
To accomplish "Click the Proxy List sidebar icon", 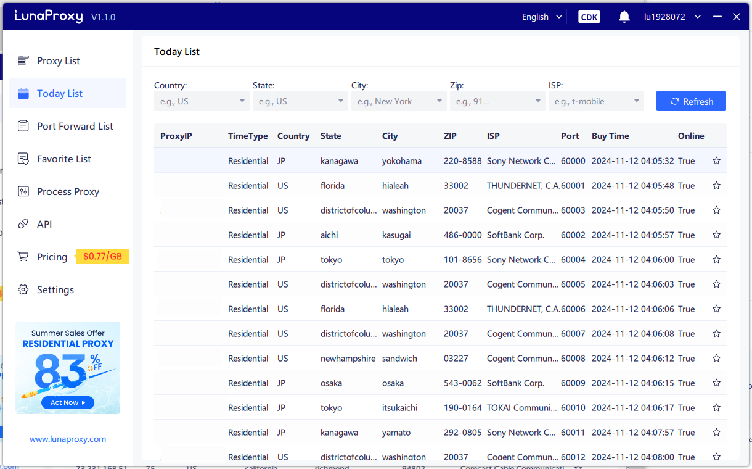I will [x=23, y=60].
